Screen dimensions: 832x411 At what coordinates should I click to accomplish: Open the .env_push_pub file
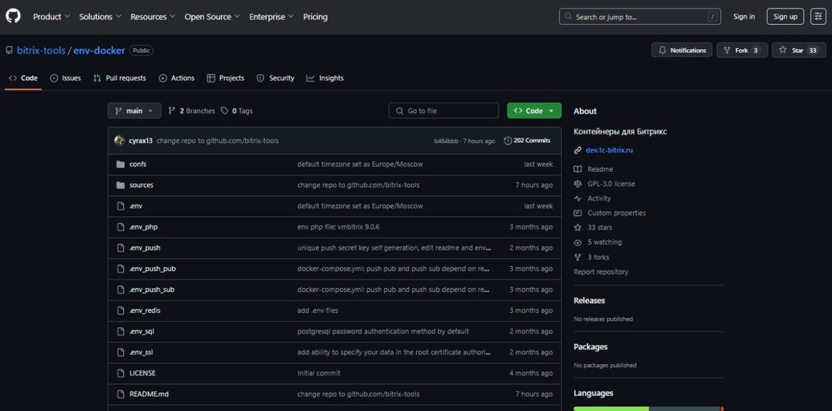coord(153,268)
